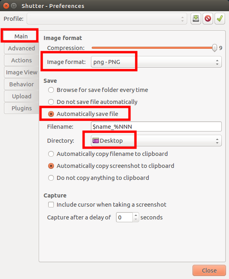Click the red delete profile icon
Image resolution: width=229 pixels, height=279 pixels.
(x=208, y=18)
